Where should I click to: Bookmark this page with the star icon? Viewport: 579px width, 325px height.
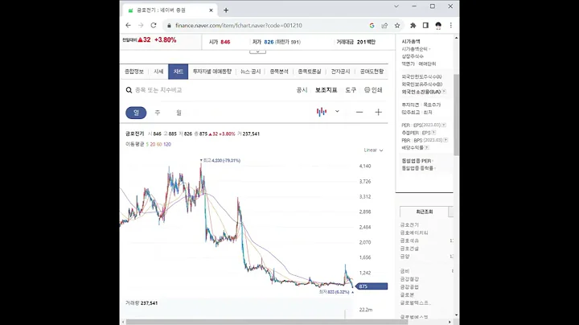coord(397,26)
